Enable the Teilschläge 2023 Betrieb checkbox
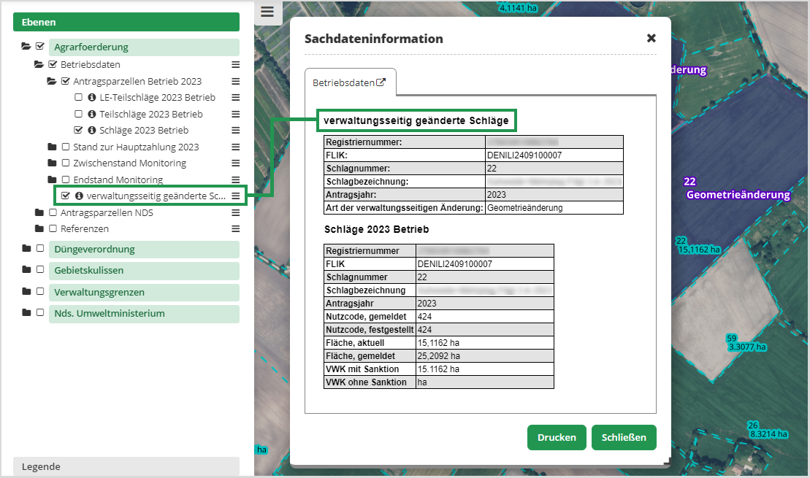 [x=79, y=114]
